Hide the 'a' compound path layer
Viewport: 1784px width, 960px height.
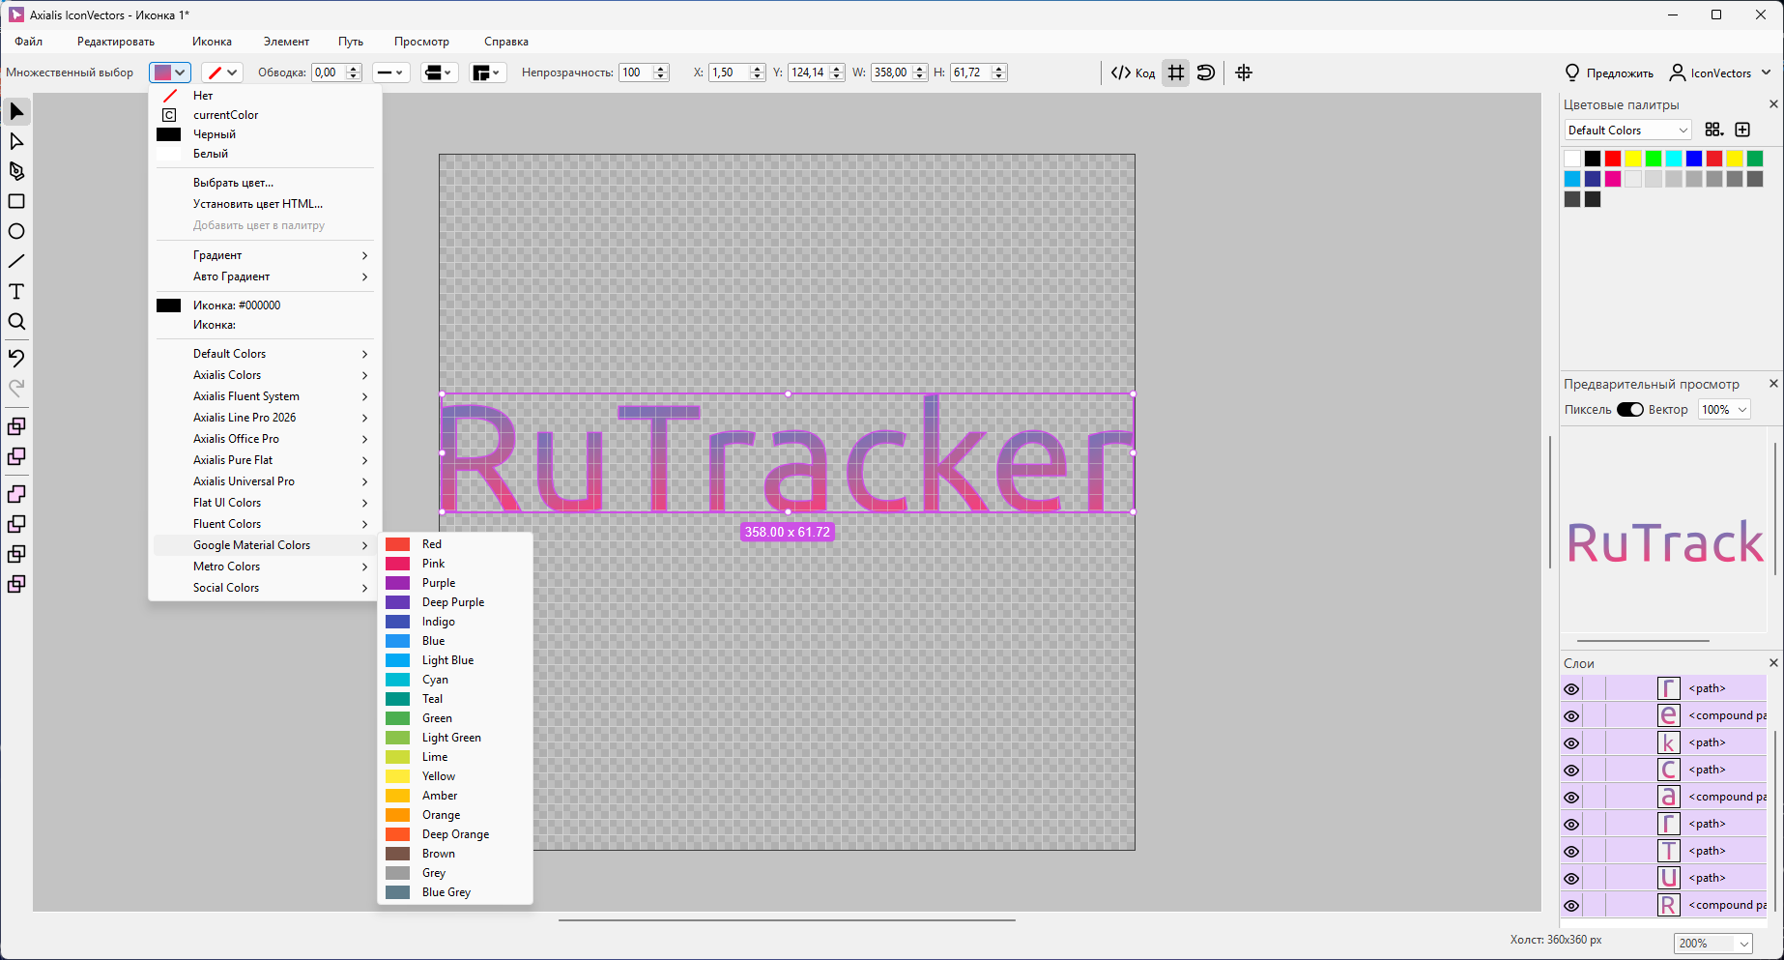point(1571,798)
